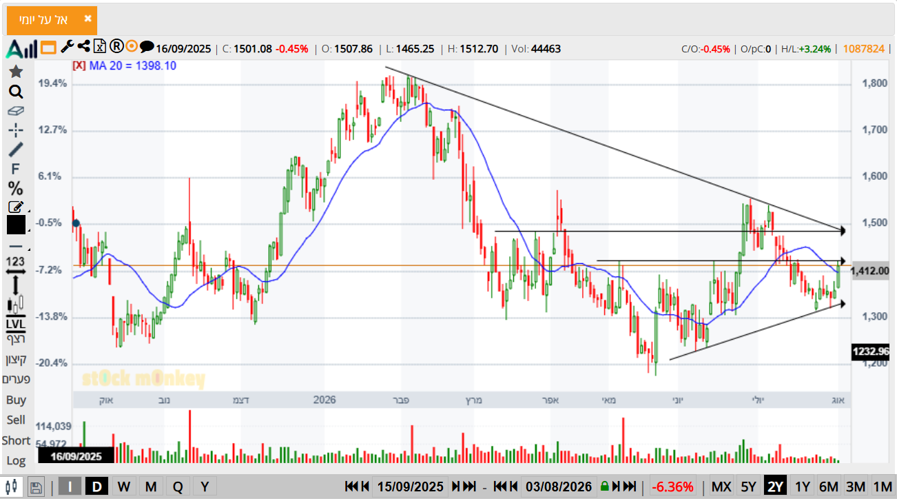Click the orange target circle icon

click(132, 47)
